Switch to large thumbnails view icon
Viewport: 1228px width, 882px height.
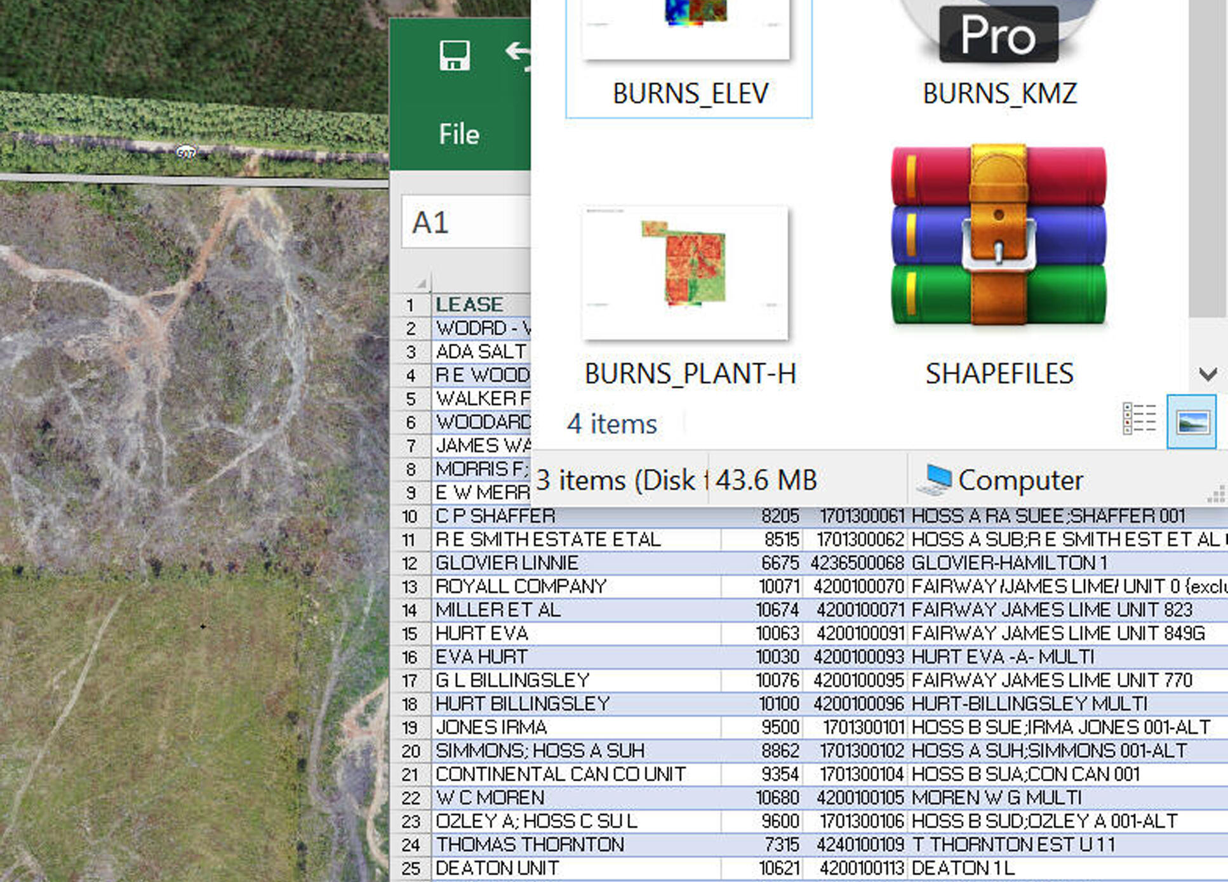pyautogui.click(x=1191, y=421)
